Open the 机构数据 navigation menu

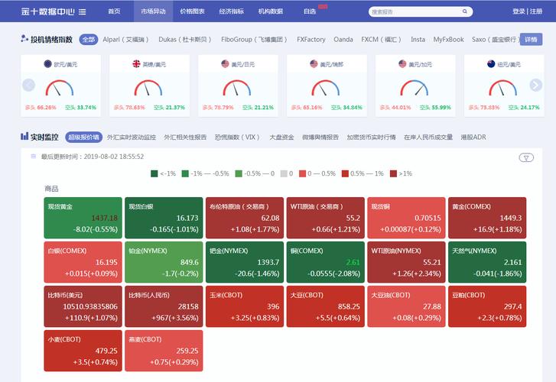click(x=270, y=11)
